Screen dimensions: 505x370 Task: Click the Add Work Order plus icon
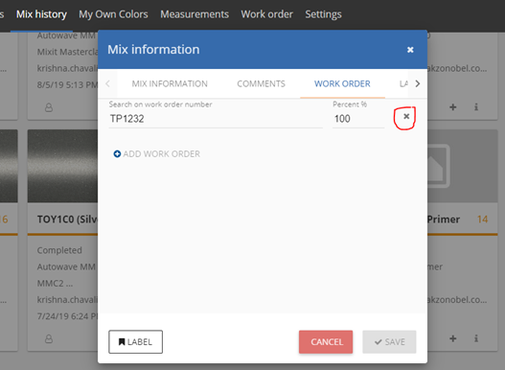pos(117,153)
